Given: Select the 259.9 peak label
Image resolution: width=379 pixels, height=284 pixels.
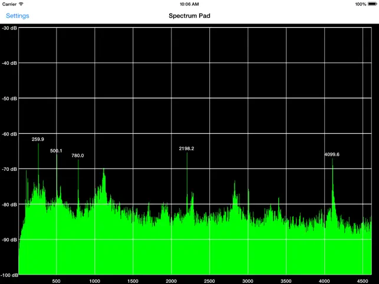Looking at the screenshot, I should click(38, 139).
